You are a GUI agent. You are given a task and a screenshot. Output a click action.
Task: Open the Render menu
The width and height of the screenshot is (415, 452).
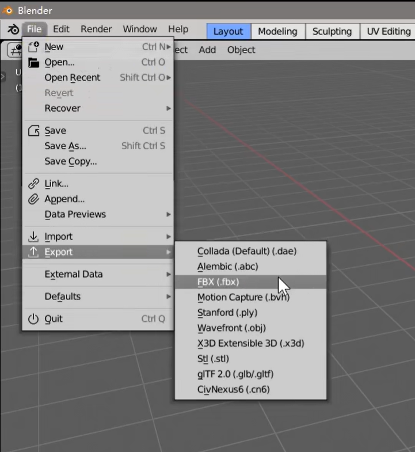tap(96, 29)
